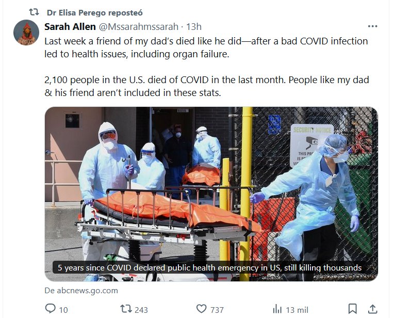Click the repost indicator icon above the tweet
This screenshot has width=394, height=318.
tap(34, 12)
